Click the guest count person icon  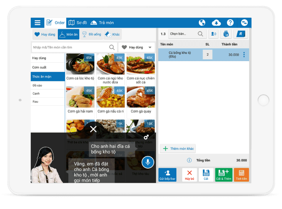coord(213,34)
